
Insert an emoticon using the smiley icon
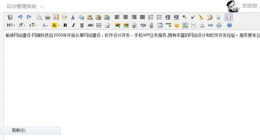(177, 25)
